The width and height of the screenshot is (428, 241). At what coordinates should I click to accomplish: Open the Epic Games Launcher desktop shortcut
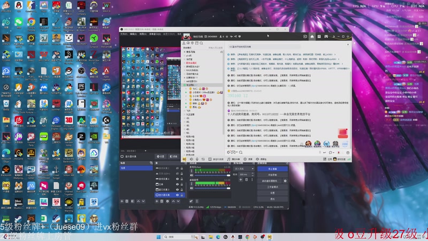(x=81, y=88)
